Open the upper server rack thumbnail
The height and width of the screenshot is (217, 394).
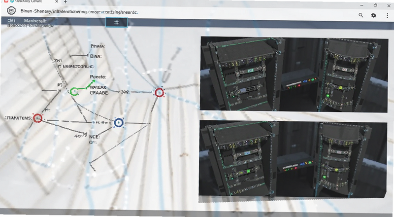pyautogui.click(x=294, y=74)
